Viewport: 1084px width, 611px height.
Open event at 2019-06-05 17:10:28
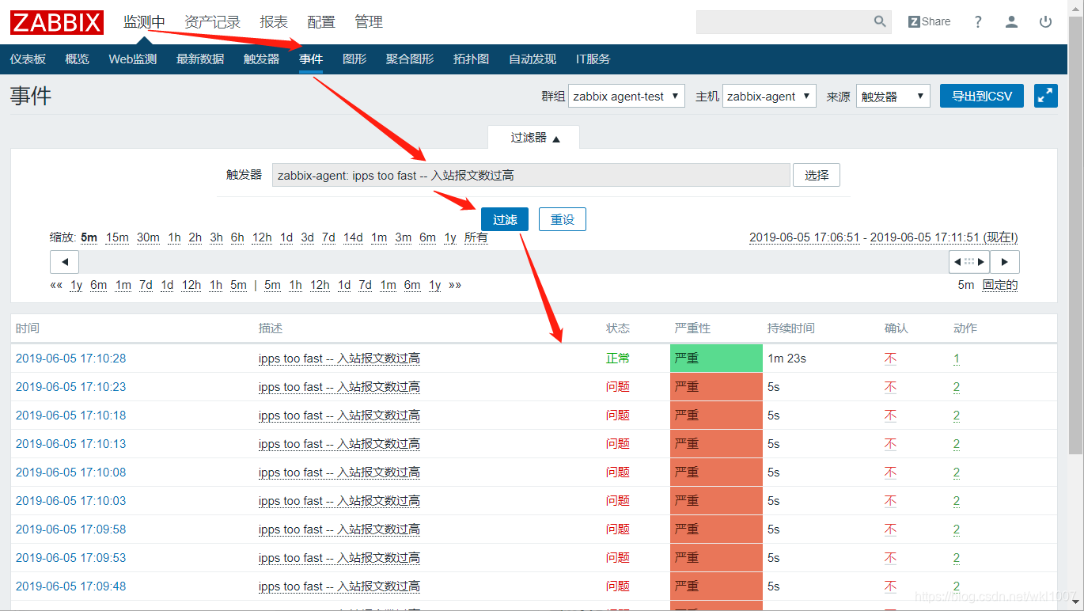[x=70, y=359]
